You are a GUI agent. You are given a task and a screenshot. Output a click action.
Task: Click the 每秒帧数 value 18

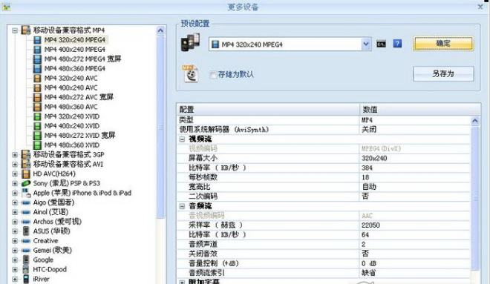365,177
